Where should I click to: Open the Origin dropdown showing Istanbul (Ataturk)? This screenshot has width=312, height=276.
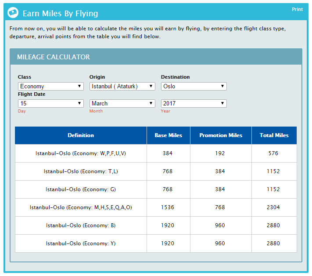[x=122, y=86]
